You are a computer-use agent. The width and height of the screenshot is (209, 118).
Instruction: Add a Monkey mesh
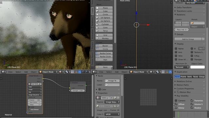pyautogui.click(x=104, y=38)
